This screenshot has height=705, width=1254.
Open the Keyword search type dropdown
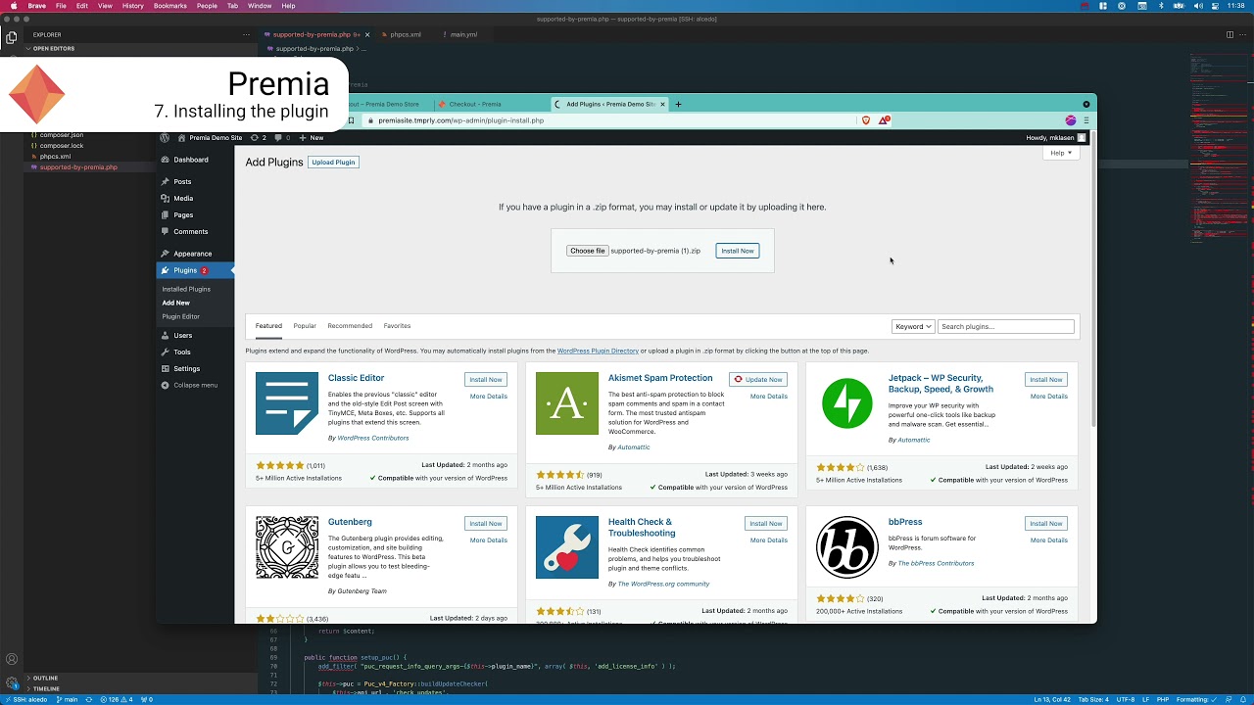913,326
